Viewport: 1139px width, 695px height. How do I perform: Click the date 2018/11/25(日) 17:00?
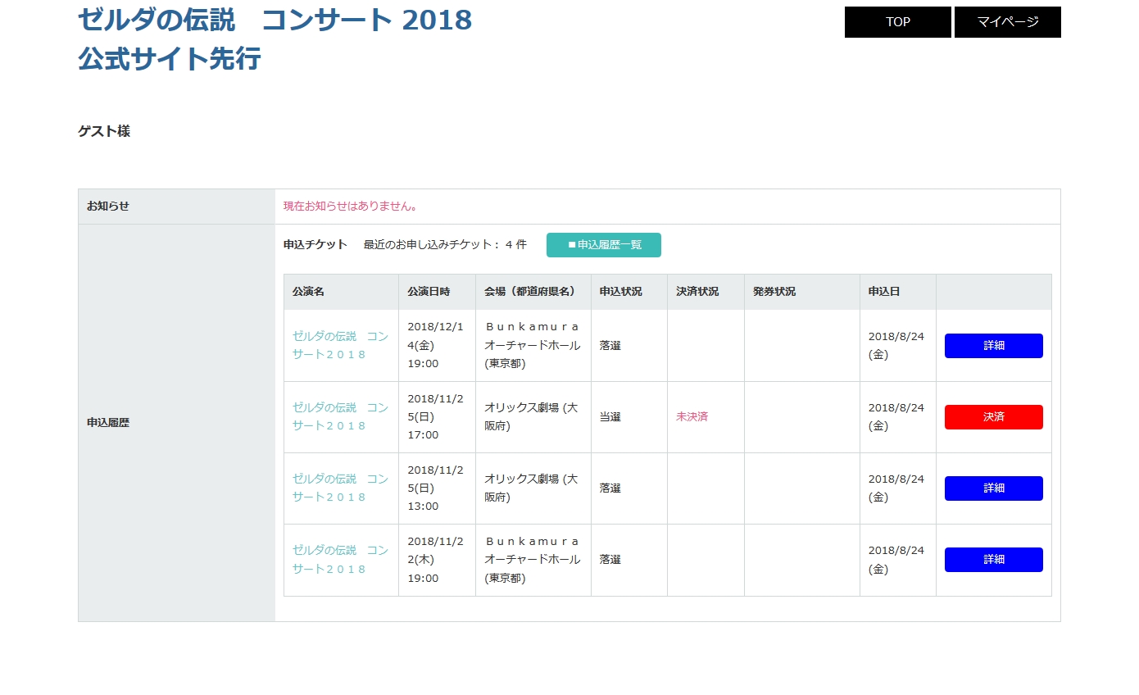(x=435, y=416)
